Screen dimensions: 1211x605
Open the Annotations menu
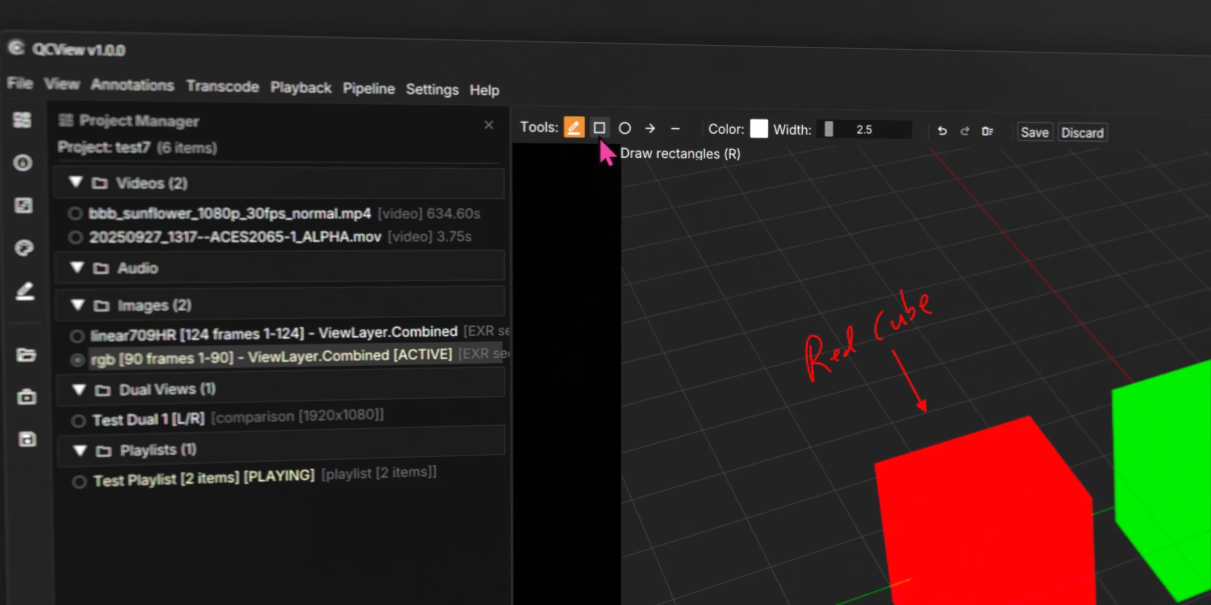[x=132, y=85]
